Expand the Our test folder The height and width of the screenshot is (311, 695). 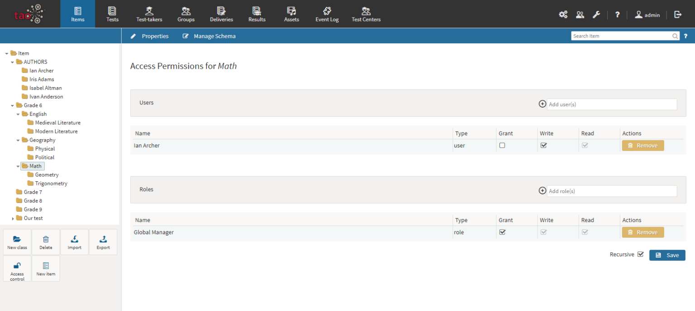tap(13, 218)
